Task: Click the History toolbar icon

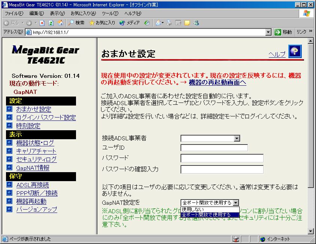Action: tap(147, 23)
